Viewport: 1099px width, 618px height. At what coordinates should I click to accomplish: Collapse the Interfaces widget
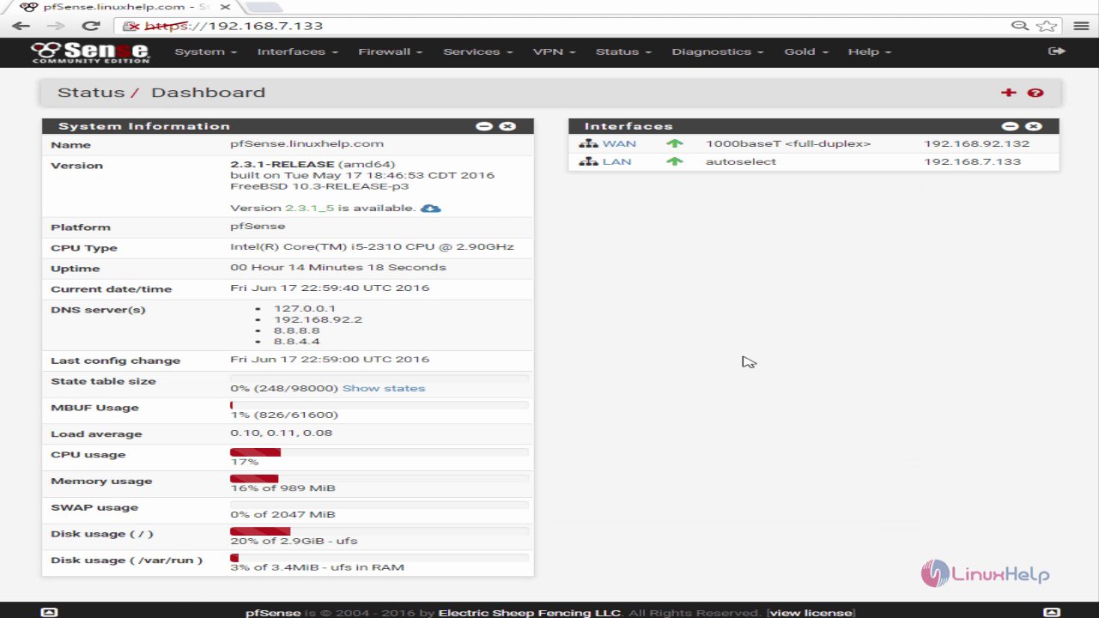tap(1010, 126)
